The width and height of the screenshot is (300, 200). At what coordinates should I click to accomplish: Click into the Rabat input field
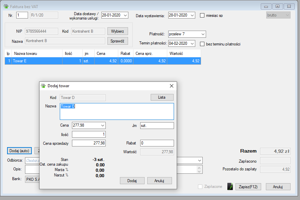click(157, 143)
